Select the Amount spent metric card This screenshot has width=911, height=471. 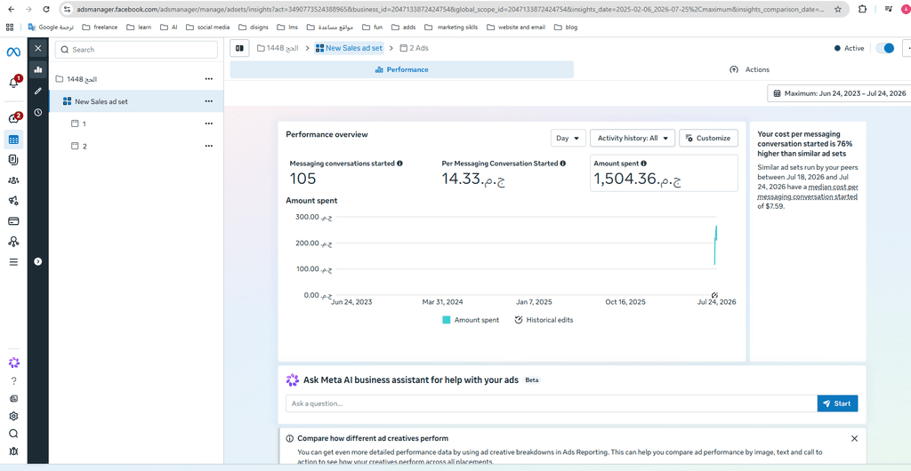[x=664, y=173]
